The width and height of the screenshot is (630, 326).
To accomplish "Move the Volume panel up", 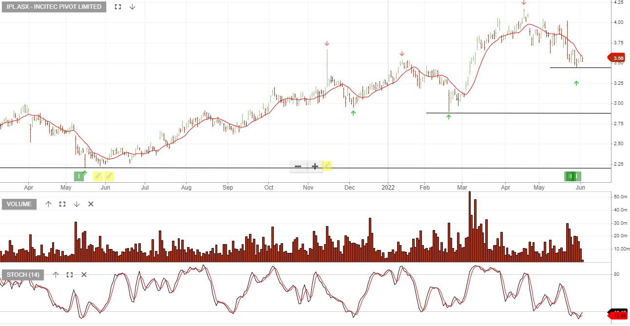I will click(48, 204).
